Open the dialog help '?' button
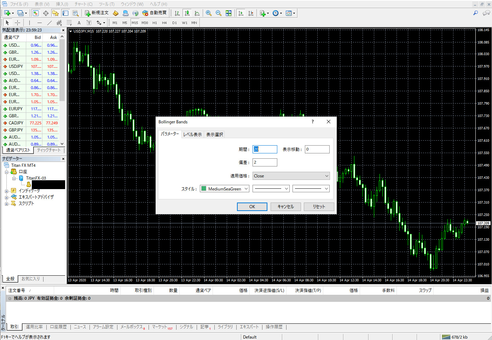The height and width of the screenshot is (340, 492). tap(312, 122)
